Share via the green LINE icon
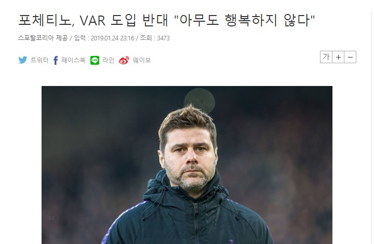 point(95,60)
